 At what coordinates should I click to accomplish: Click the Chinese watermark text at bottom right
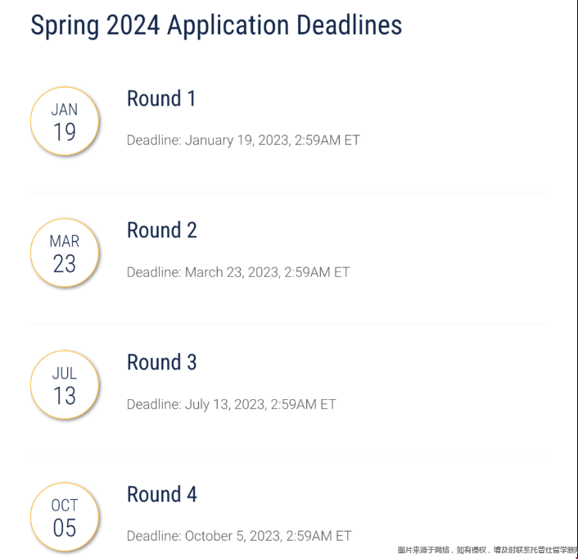(487, 550)
